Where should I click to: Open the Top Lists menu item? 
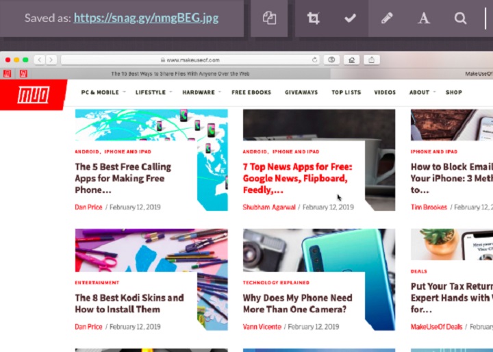pos(346,92)
